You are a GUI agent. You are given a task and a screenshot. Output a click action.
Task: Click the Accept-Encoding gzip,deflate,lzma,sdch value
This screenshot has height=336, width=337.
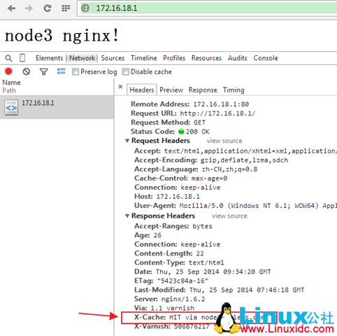[x=244, y=160]
